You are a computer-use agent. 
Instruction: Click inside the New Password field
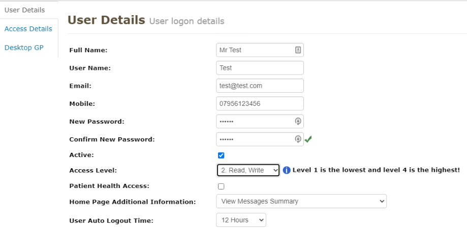pyautogui.click(x=254, y=122)
